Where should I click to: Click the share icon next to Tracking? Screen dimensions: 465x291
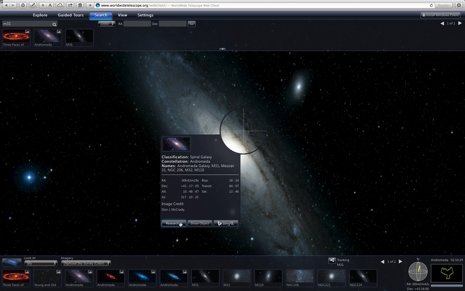coord(332,260)
